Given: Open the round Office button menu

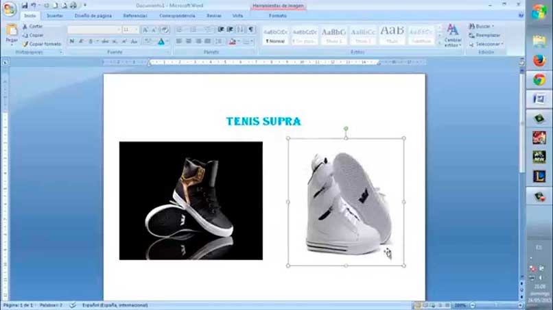Looking at the screenshot, I should [10, 8].
